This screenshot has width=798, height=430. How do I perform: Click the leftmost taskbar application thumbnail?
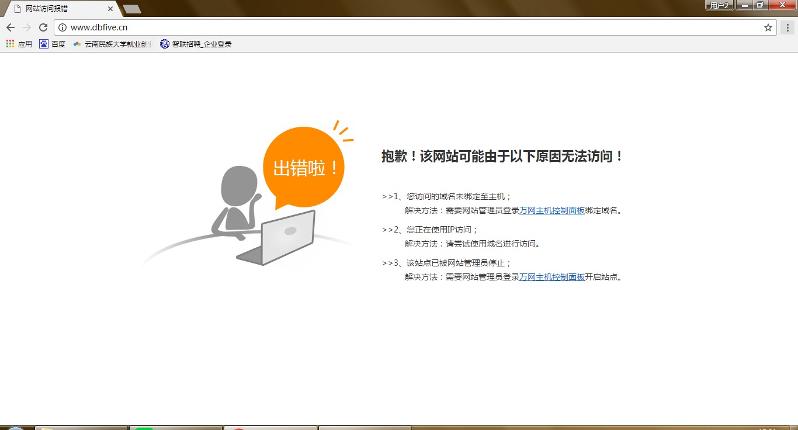click(81, 427)
